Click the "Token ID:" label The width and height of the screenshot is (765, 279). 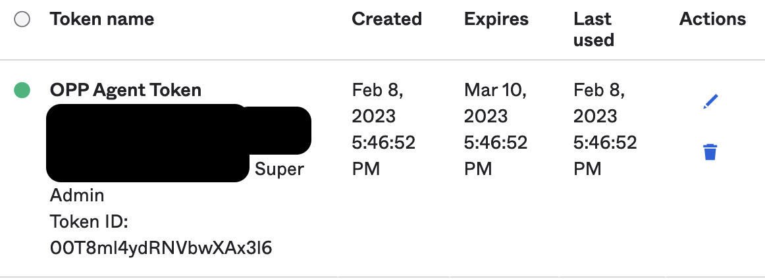click(89, 222)
